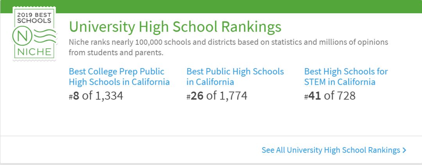422x165 pixels.
Task: Open Best College Prep Public High Schools link
Action: [x=119, y=77]
